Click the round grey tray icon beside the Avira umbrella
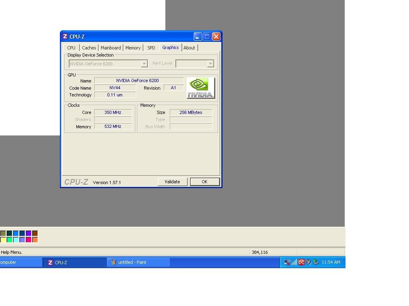 (x=308, y=262)
